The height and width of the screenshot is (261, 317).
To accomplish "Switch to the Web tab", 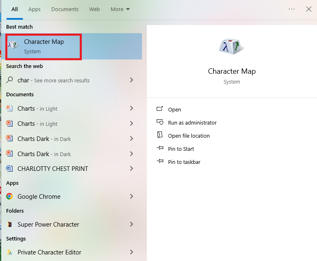I will [x=94, y=9].
